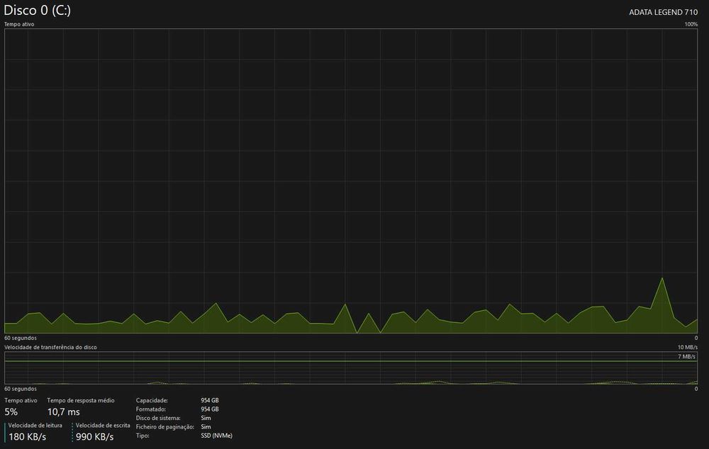This screenshot has width=709, height=449.
Task: Select the "Sim" value beside Disco de sistema
Action: pyautogui.click(x=206, y=418)
